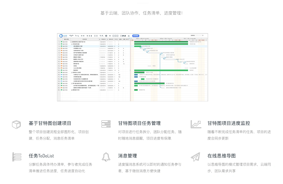Toggle the blue status dot on row 16
Viewport: 283px width, 184px height.
pyautogui.click(x=62, y=75)
